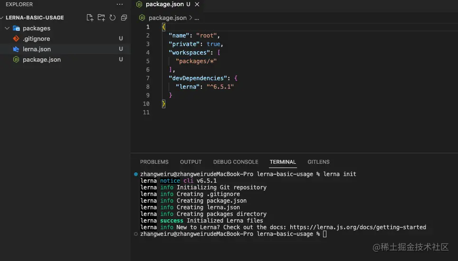
Task: Switch to the DEBUG CONSOLE tab
Action: coord(236,162)
